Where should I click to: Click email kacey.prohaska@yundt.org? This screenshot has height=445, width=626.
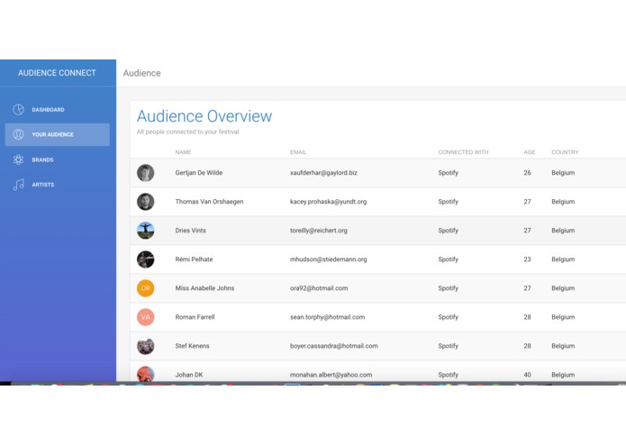(x=328, y=202)
